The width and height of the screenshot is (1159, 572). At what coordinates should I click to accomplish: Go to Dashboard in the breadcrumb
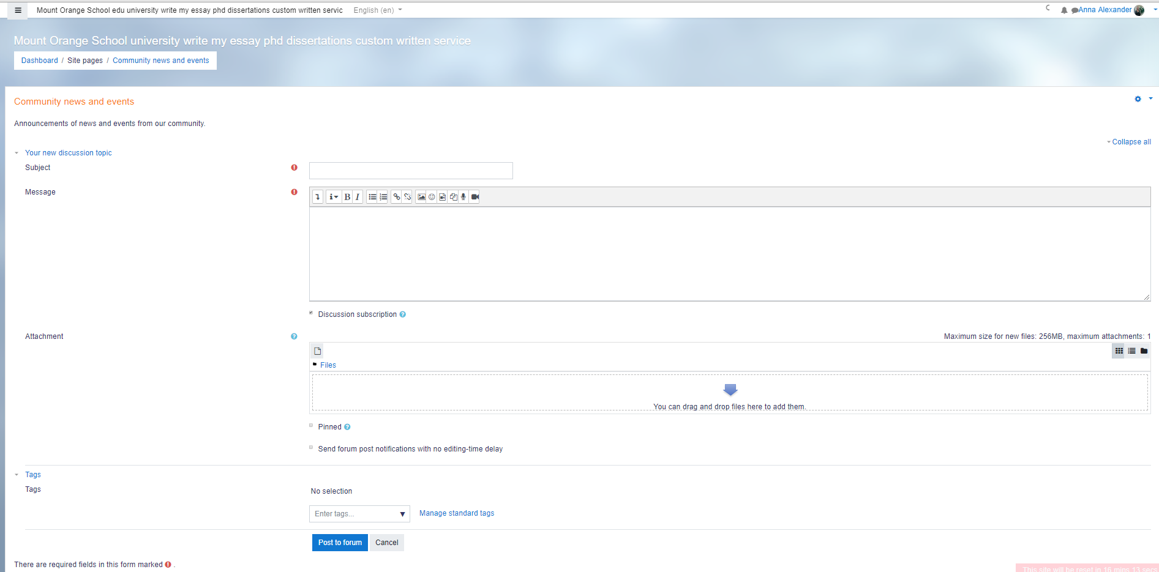tap(40, 61)
